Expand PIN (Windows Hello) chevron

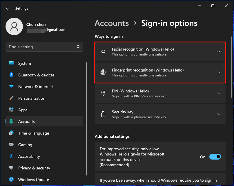tap(218, 93)
